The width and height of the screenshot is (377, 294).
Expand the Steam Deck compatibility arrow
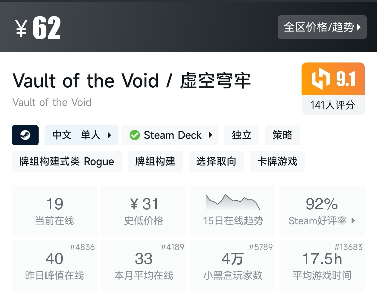point(210,135)
